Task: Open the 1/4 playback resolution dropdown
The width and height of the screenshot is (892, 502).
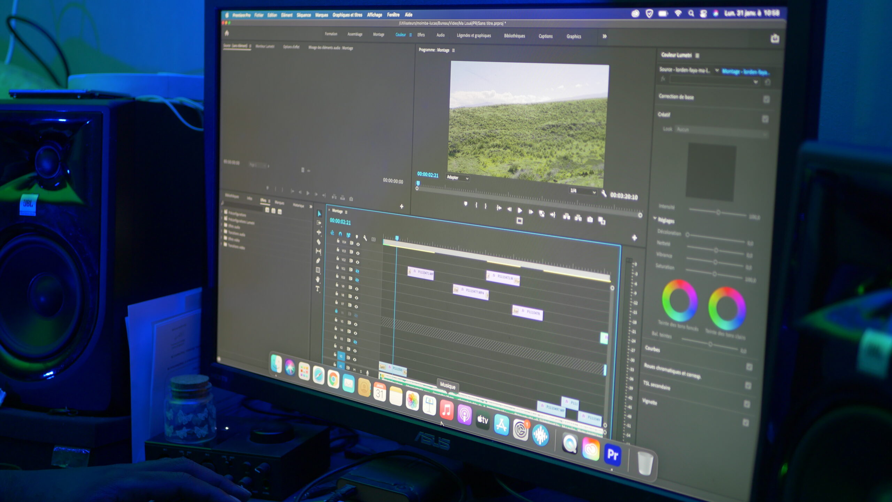Action: click(x=583, y=191)
